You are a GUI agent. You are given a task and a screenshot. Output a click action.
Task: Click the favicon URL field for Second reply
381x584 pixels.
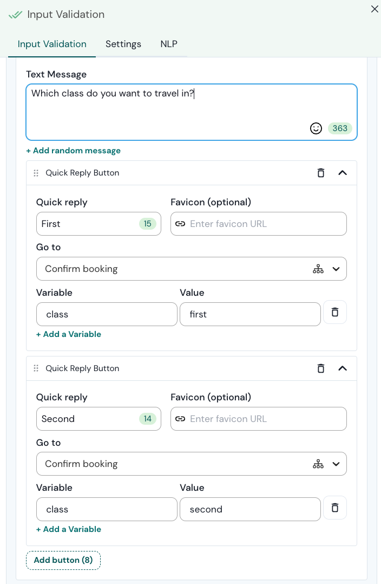tap(265, 419)
